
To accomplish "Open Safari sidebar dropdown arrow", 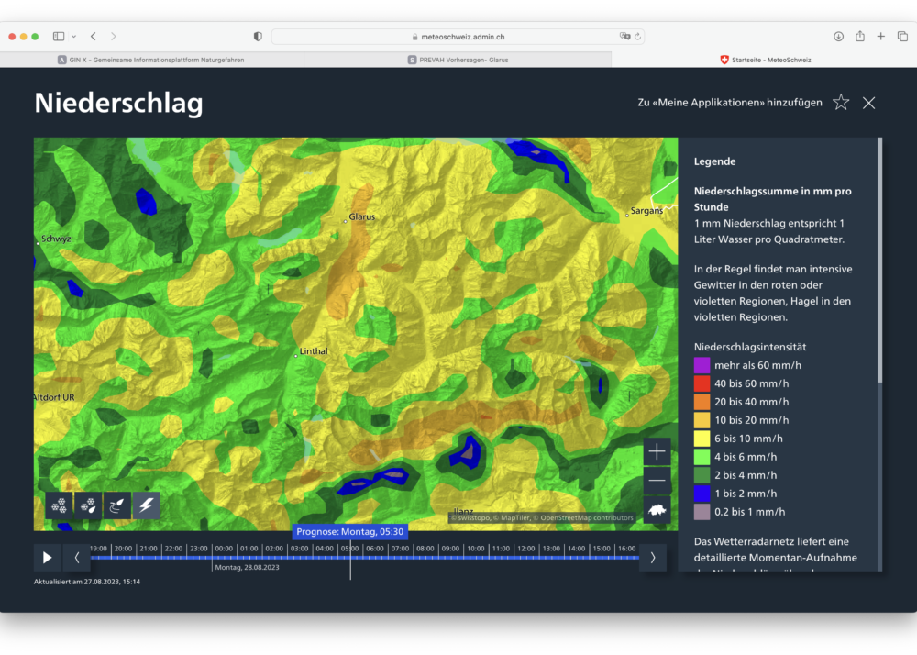I will [73, 37].
